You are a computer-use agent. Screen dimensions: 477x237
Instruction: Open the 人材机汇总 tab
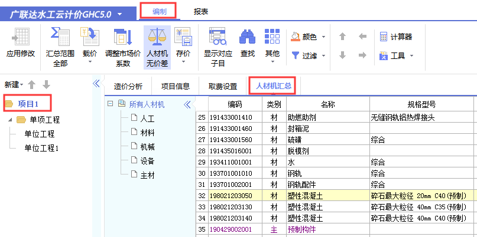274,86
